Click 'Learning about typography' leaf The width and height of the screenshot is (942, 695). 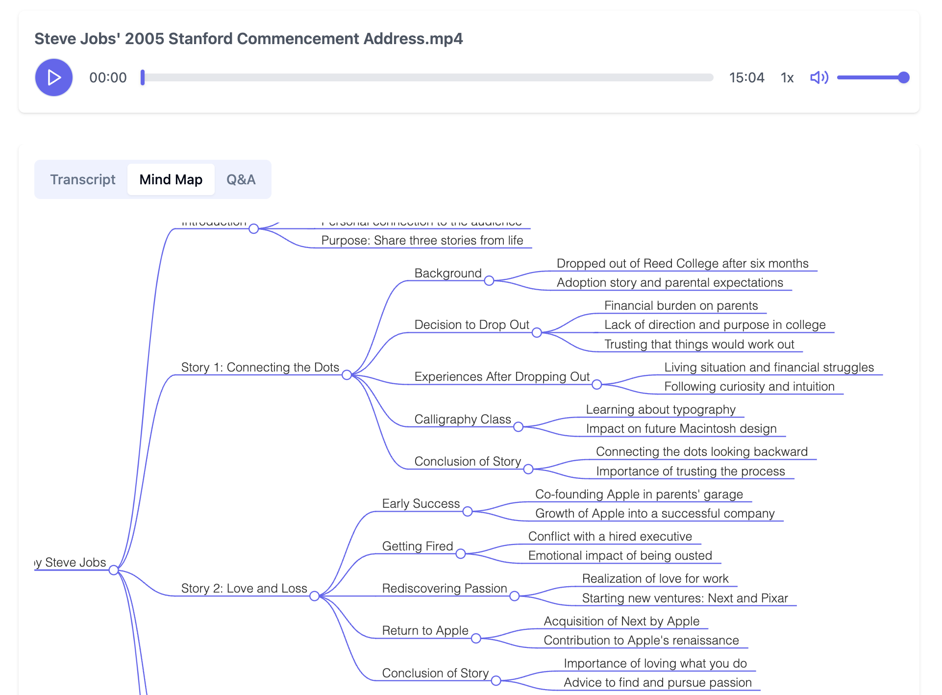point(661,409)
